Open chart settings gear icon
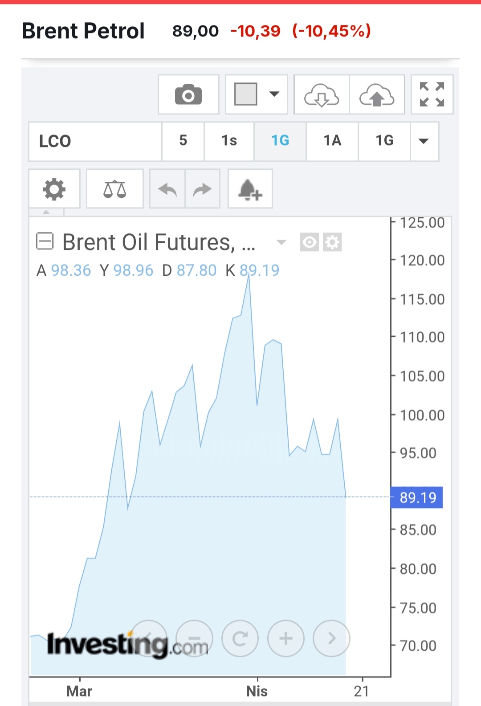The image size is (481, 706). (54, 189)
